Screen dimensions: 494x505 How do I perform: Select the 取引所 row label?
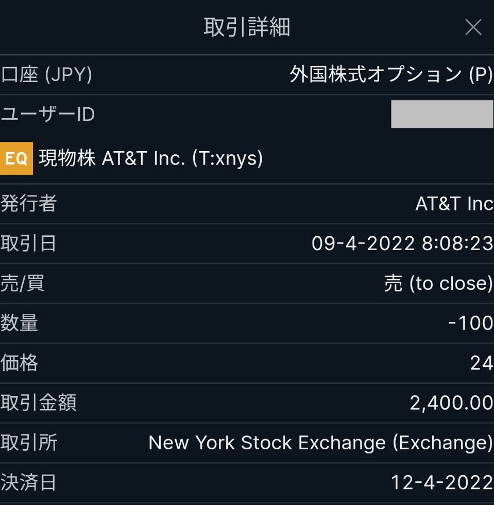point(29,443)
